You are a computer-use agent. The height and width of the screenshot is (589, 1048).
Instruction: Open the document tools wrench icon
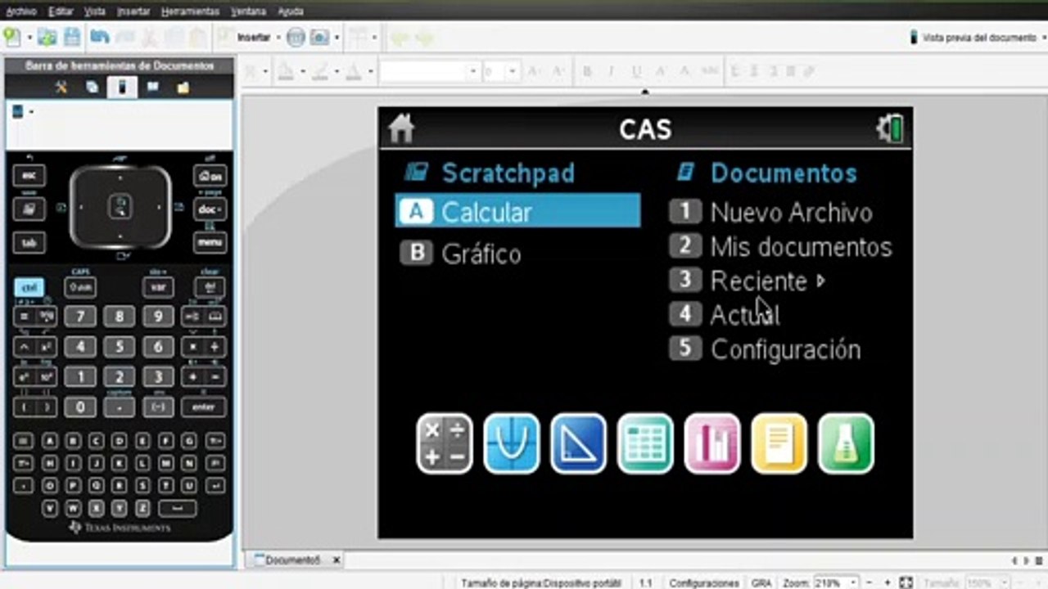click(61, 88)
